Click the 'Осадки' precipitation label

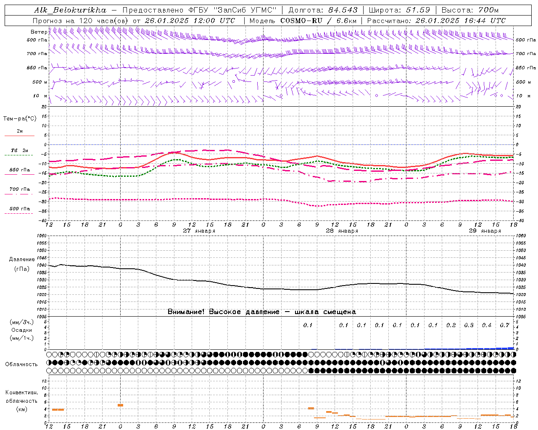pyautogui.click(x=21, y=330)
